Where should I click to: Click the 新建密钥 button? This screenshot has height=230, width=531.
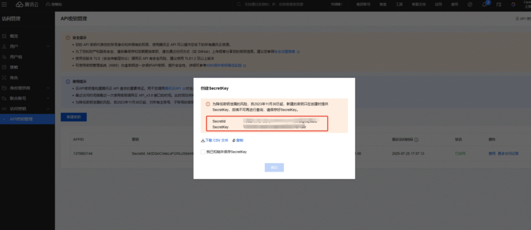pos(74,117)
